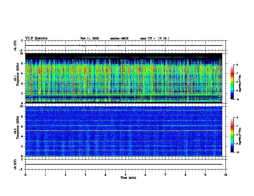
Task: Click the "5" tick label on the time axis
Action: (x=125, y=175)
